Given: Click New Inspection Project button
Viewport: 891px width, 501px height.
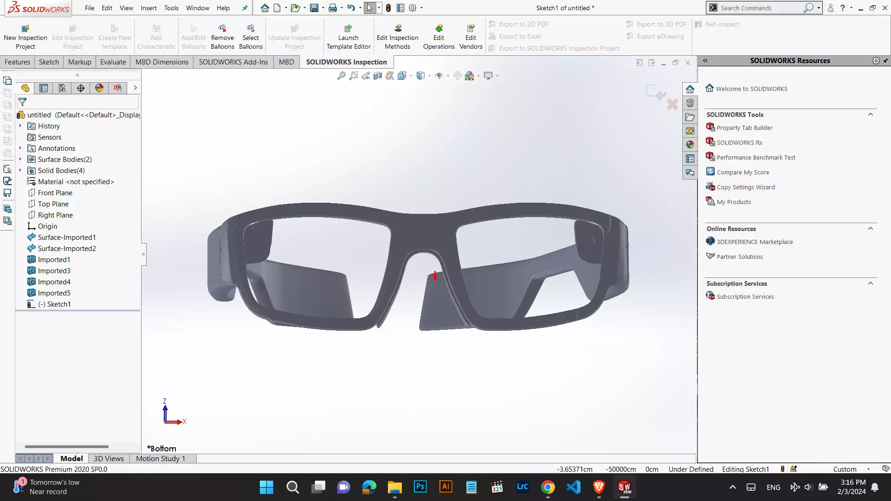Looking at the screenshot, I should click(26, 37).
